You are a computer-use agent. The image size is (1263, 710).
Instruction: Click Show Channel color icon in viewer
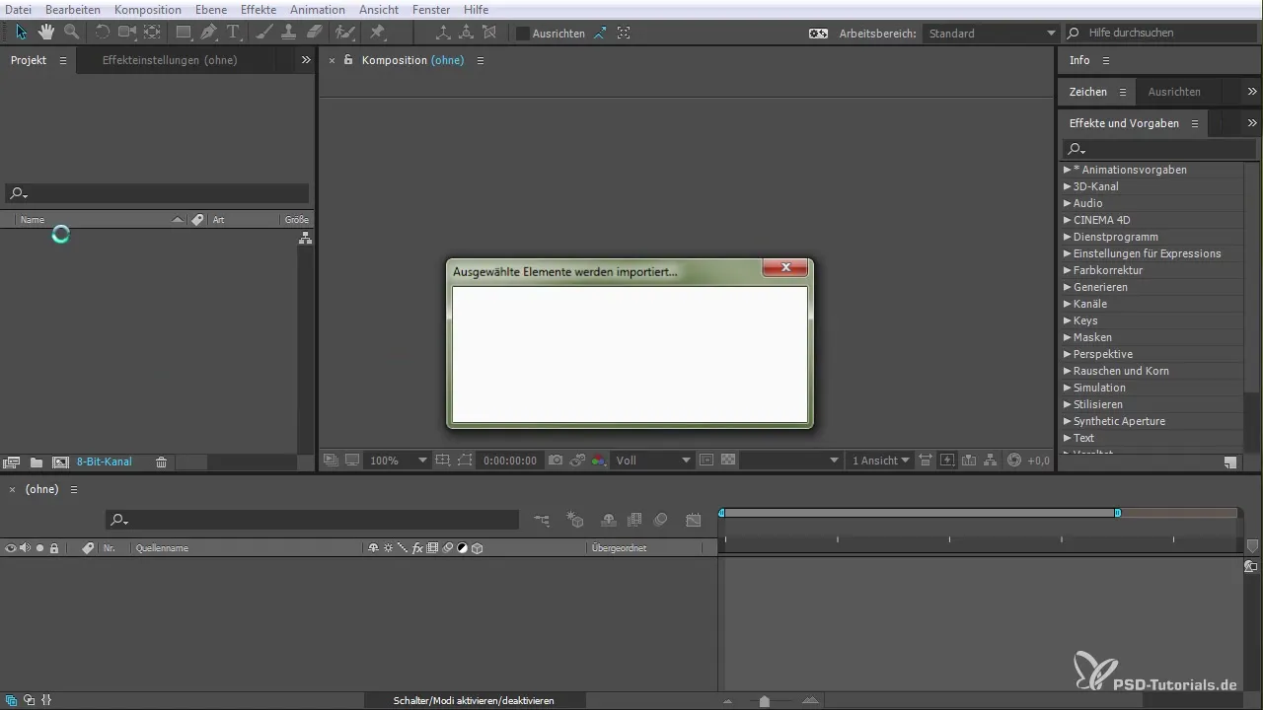(598, 461)
